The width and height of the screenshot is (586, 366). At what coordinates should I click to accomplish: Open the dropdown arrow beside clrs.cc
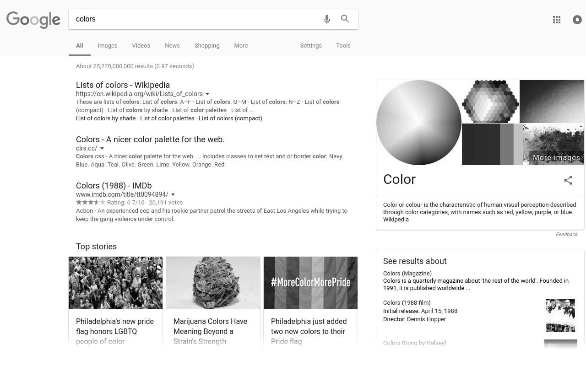click(102, 148)
